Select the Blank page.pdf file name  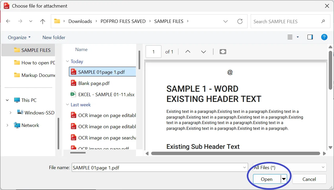point(94,83)
